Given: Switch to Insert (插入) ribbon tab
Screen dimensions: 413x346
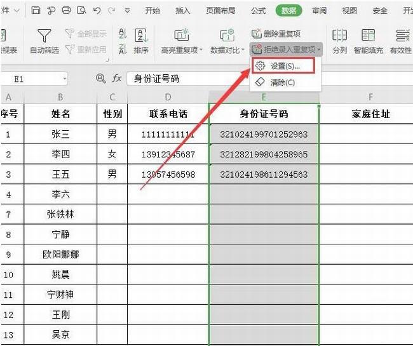Looking at the screenshot, I should click(182, 11).
